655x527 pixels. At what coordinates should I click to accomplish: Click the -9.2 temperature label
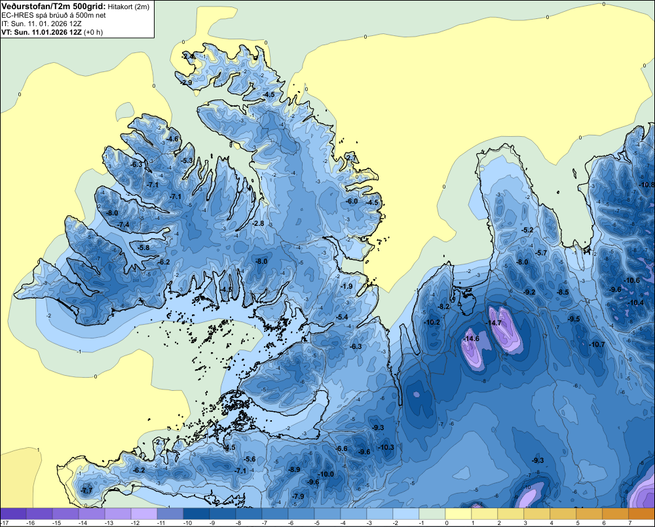[x=529, y=293]
